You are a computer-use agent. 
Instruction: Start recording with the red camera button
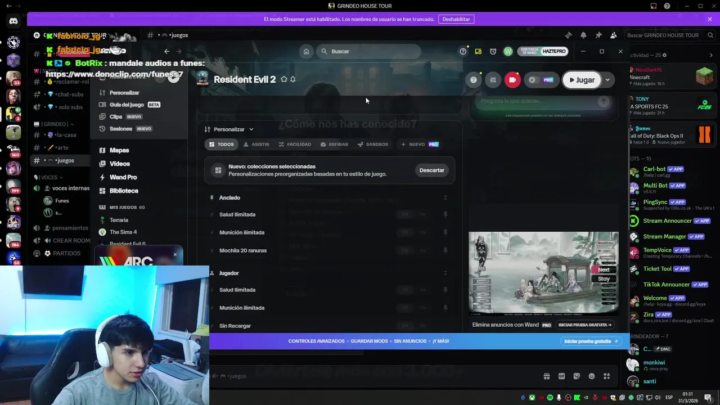[512, 80]
